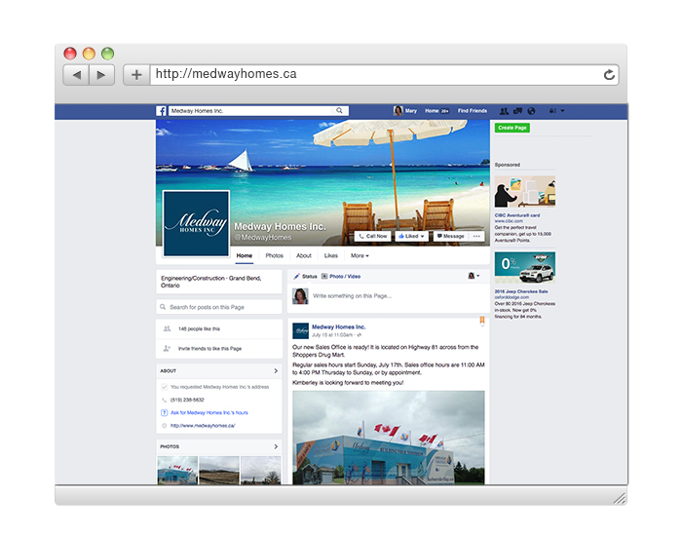Open the Liked dropdown button
The image size is (682, 536).
(411, 236)
